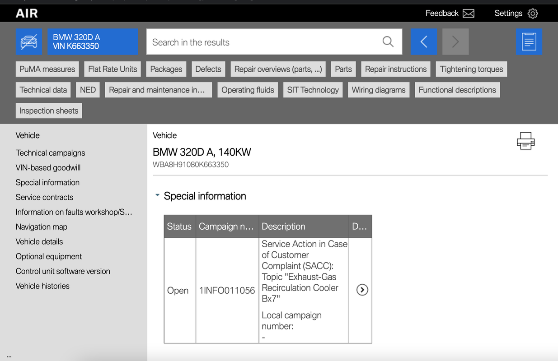Open the Inspection sheets tab
558x361 pixels.
pyautogui.click(x=49, y=111)
